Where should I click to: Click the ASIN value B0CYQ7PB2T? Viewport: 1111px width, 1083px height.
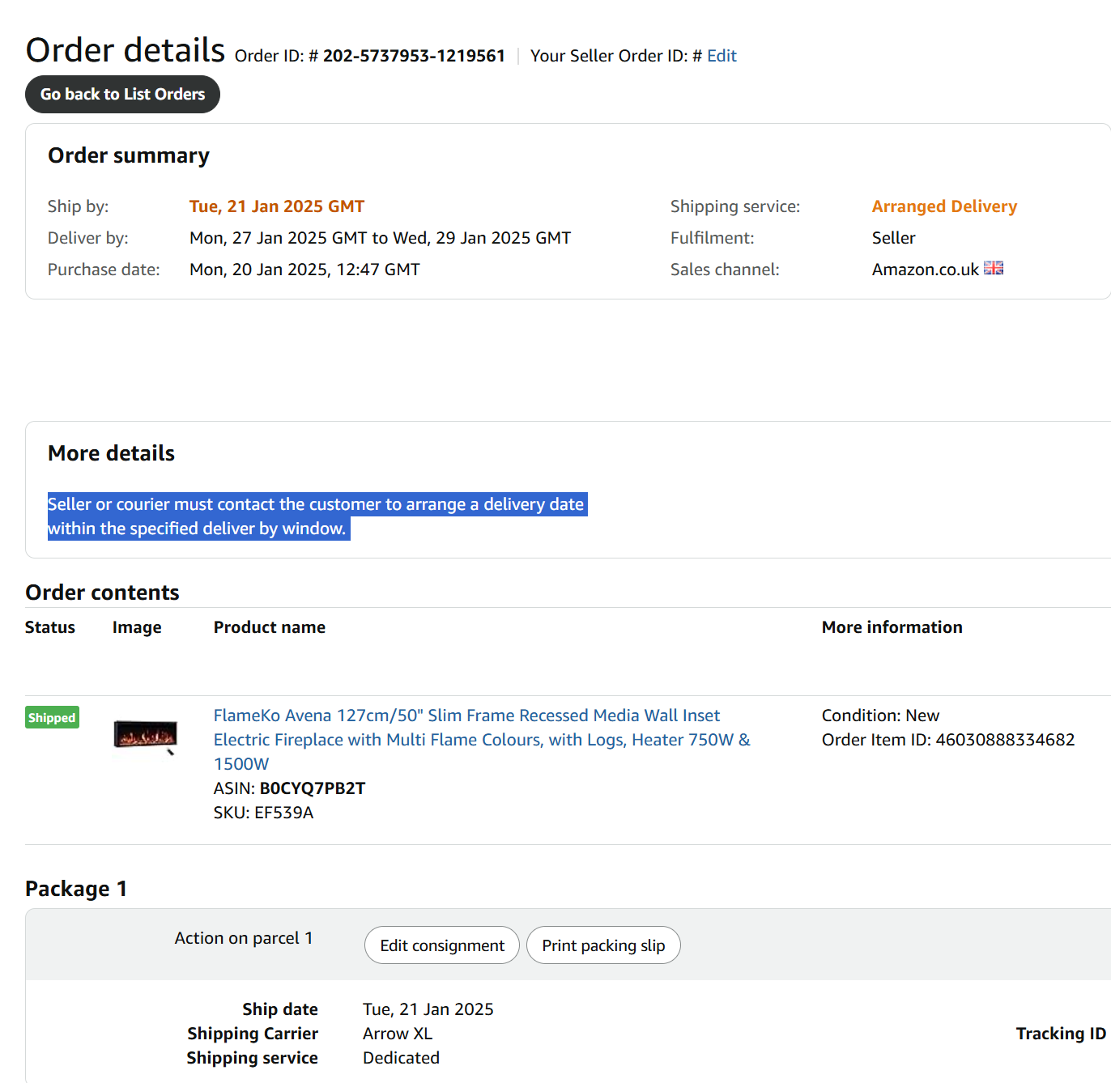coord(313,788)
